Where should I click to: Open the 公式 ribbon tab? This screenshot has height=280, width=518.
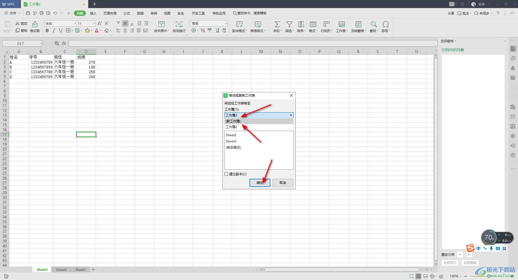pyautogui.click(x=127, y=13)
